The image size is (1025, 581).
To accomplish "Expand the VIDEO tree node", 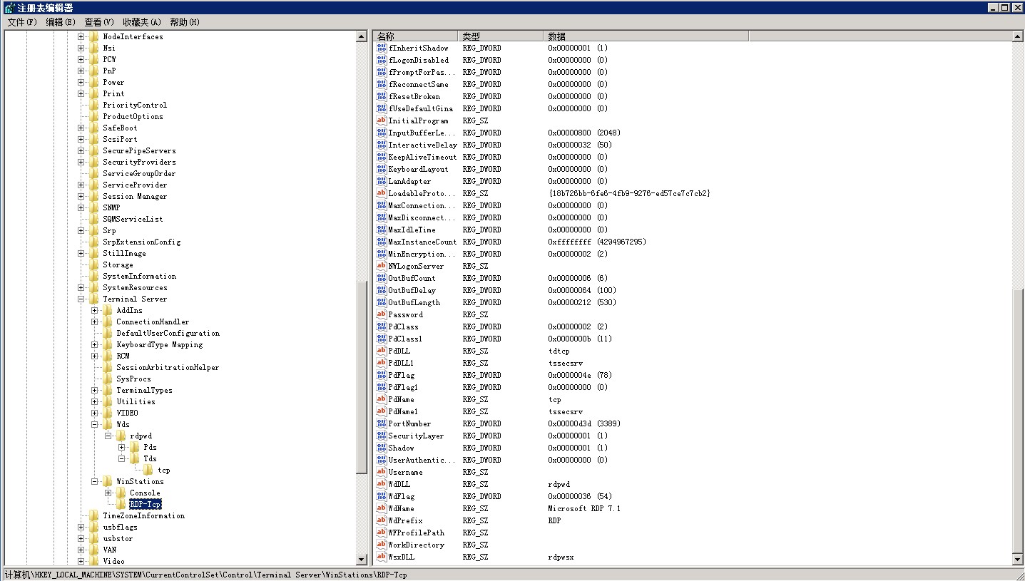I will [94, 413].
